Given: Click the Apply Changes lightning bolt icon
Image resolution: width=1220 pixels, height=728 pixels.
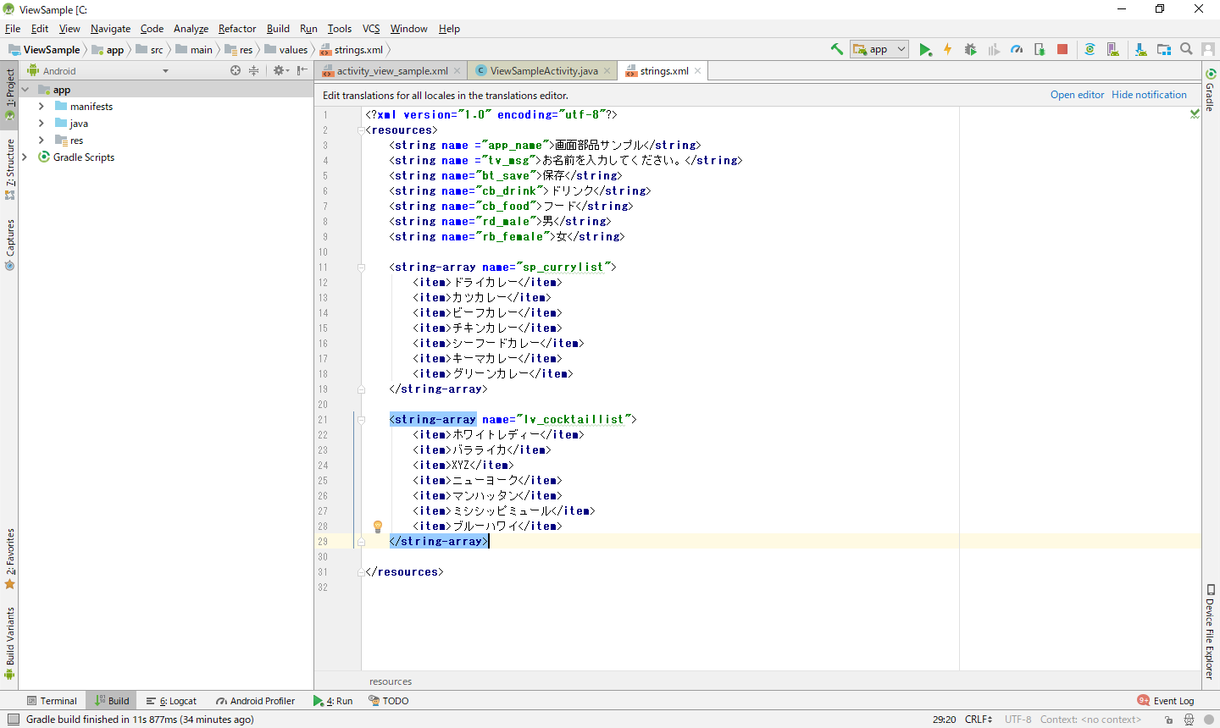Looking at the screenshot, I should click(947, 50).
